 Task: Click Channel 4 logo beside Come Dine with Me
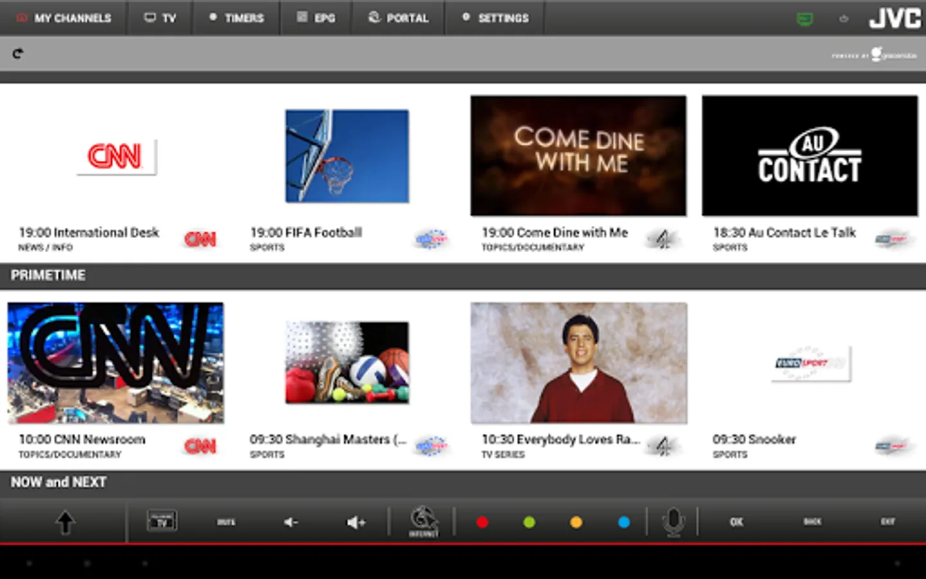(x=662, y=239)
